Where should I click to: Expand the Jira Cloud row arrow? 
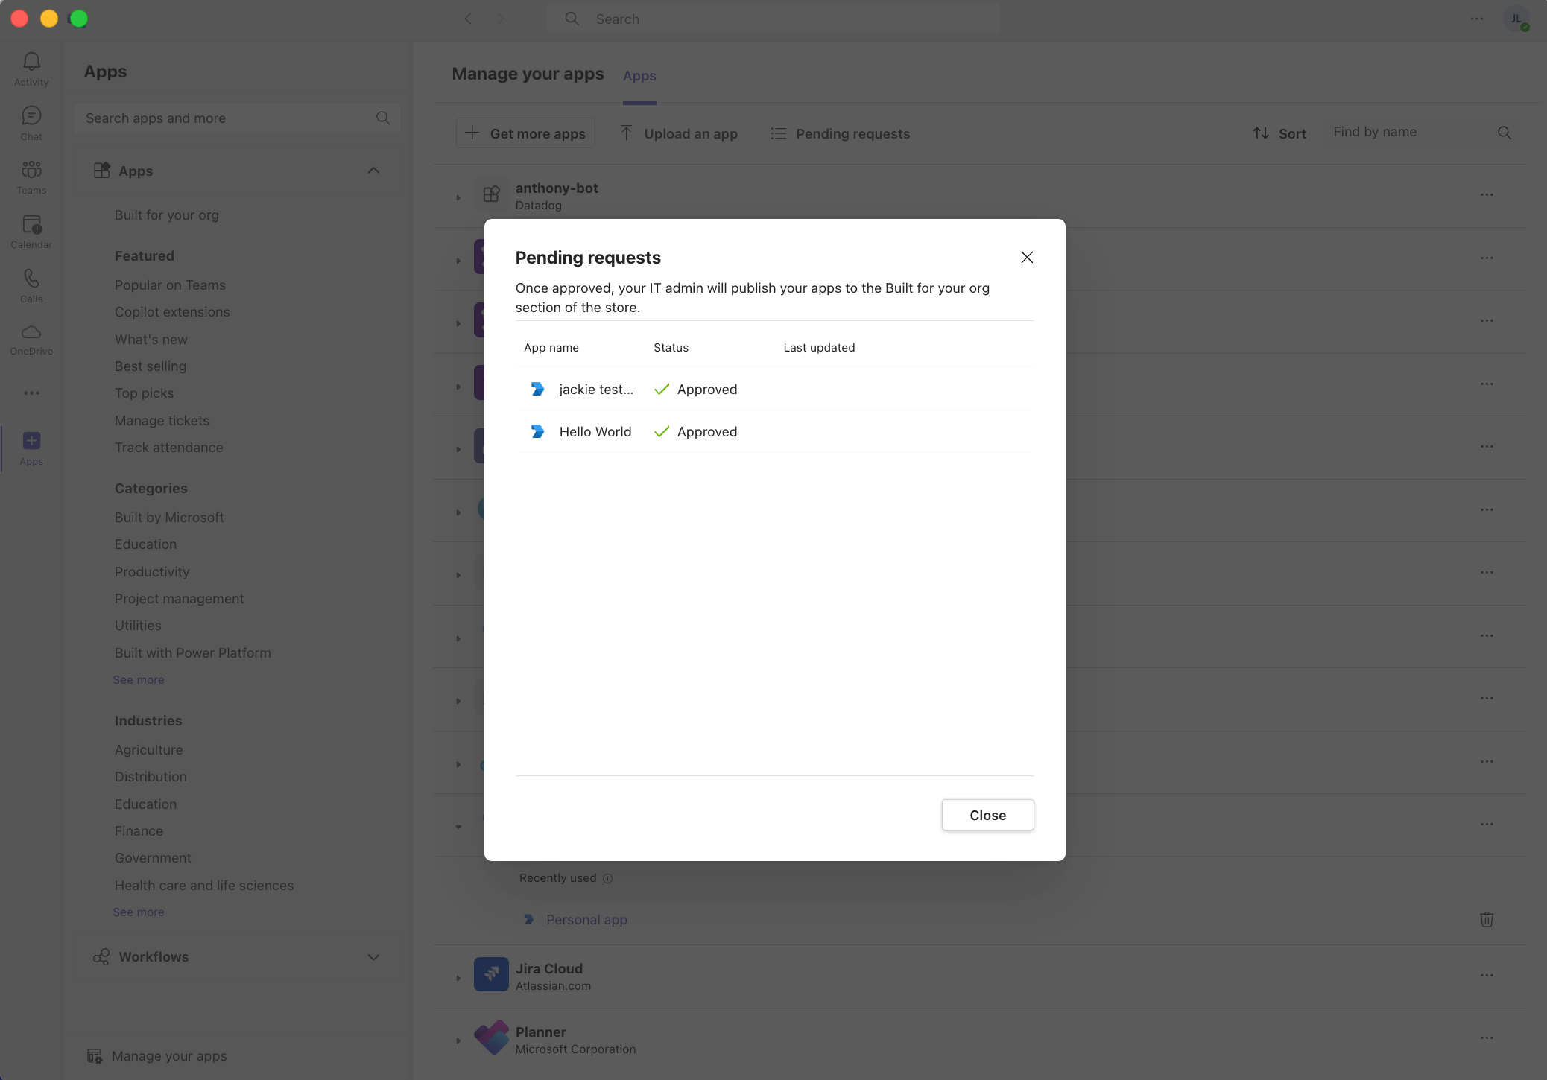coord(458,978)
